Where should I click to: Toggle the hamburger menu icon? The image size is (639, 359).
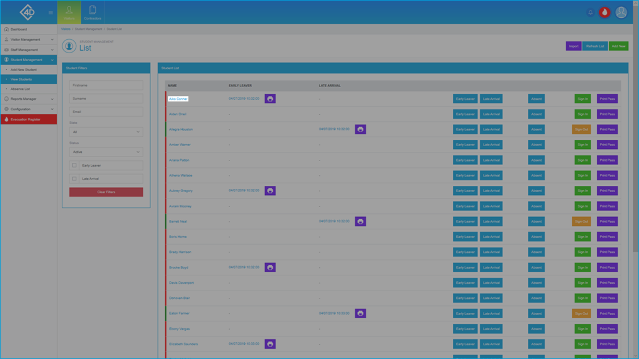pos(50,13)
